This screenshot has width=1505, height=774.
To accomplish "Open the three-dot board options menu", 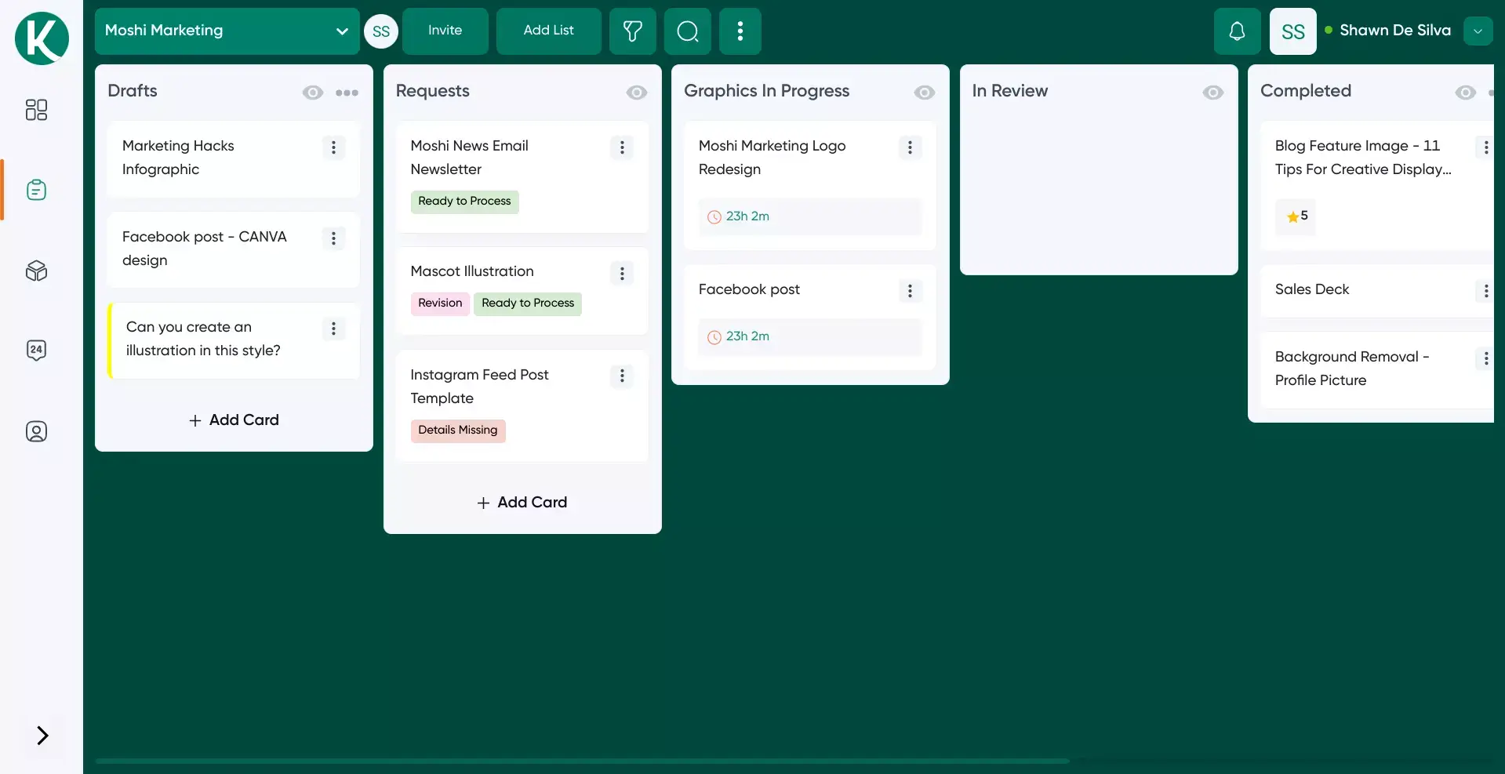I will tap(740, 31).
